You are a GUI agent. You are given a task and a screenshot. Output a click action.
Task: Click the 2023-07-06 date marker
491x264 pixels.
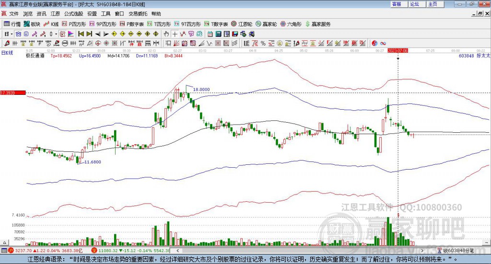coord(397,50)
